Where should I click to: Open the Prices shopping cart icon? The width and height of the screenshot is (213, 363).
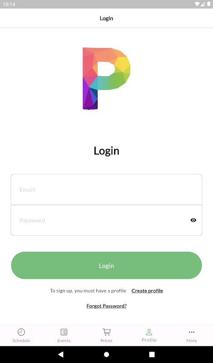click(x=106, y=332)
